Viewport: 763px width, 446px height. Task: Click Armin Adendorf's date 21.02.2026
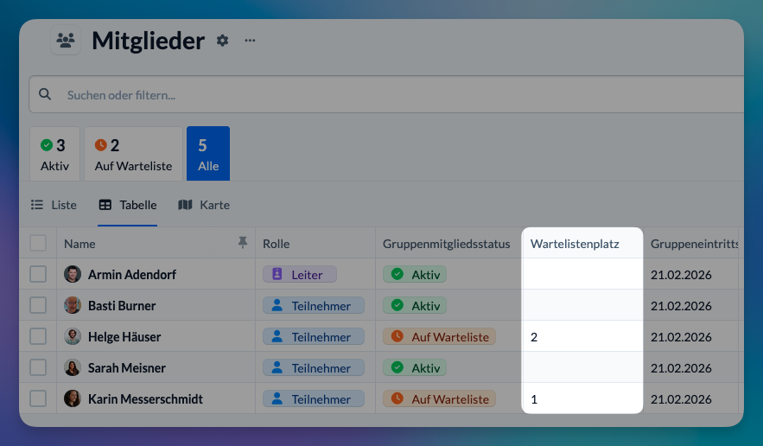(681, 275)
